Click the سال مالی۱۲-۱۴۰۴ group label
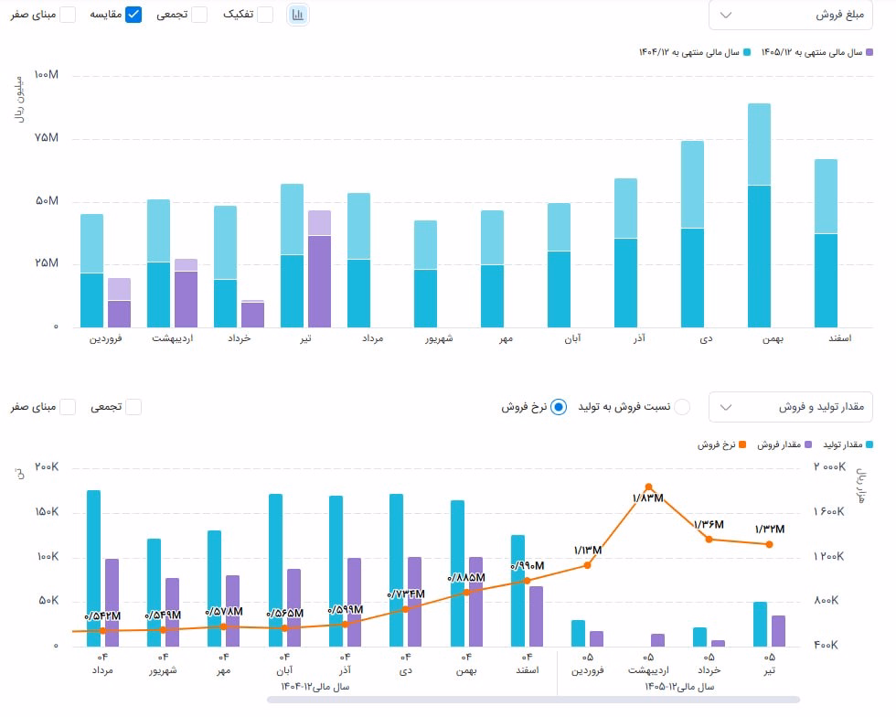This screenshot has height=717, width=896. tap(315, 686)
